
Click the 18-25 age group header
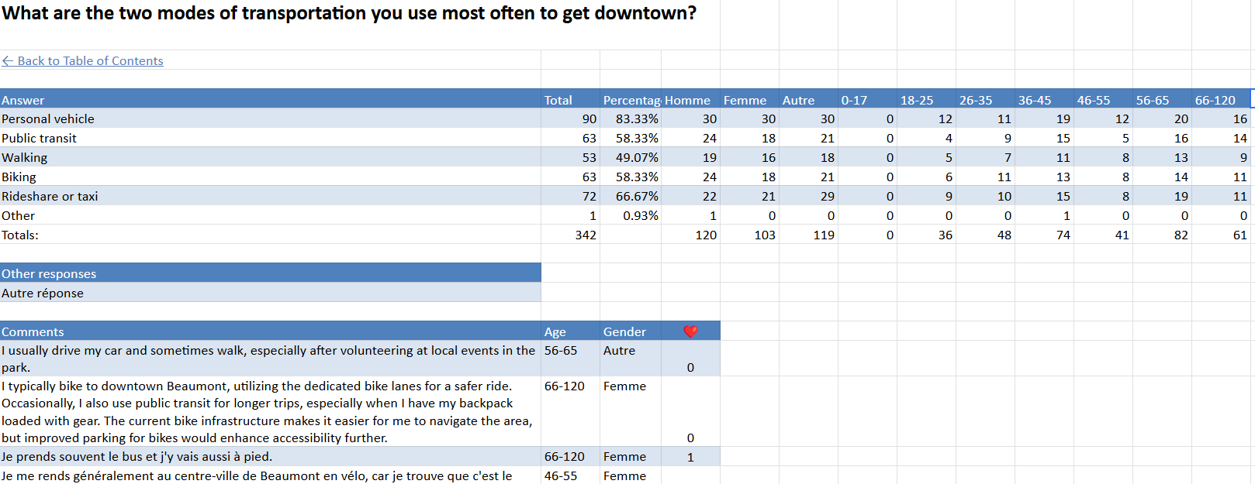click(917, 100)
